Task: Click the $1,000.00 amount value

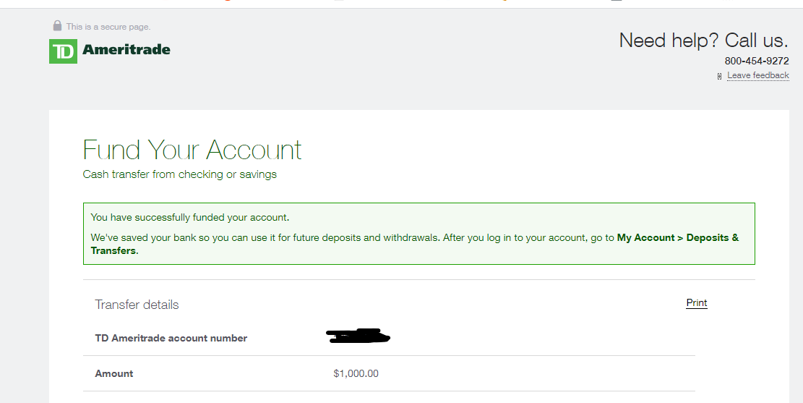Action: click(x=356, y=374)
